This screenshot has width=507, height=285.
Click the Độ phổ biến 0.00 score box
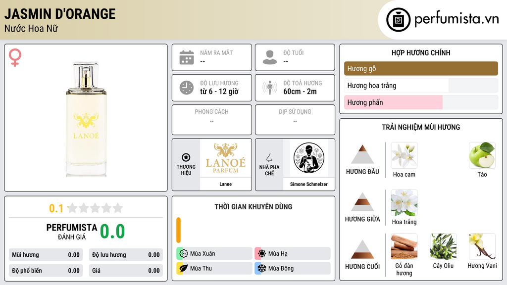pyautogui.click(x=46, y=271)
